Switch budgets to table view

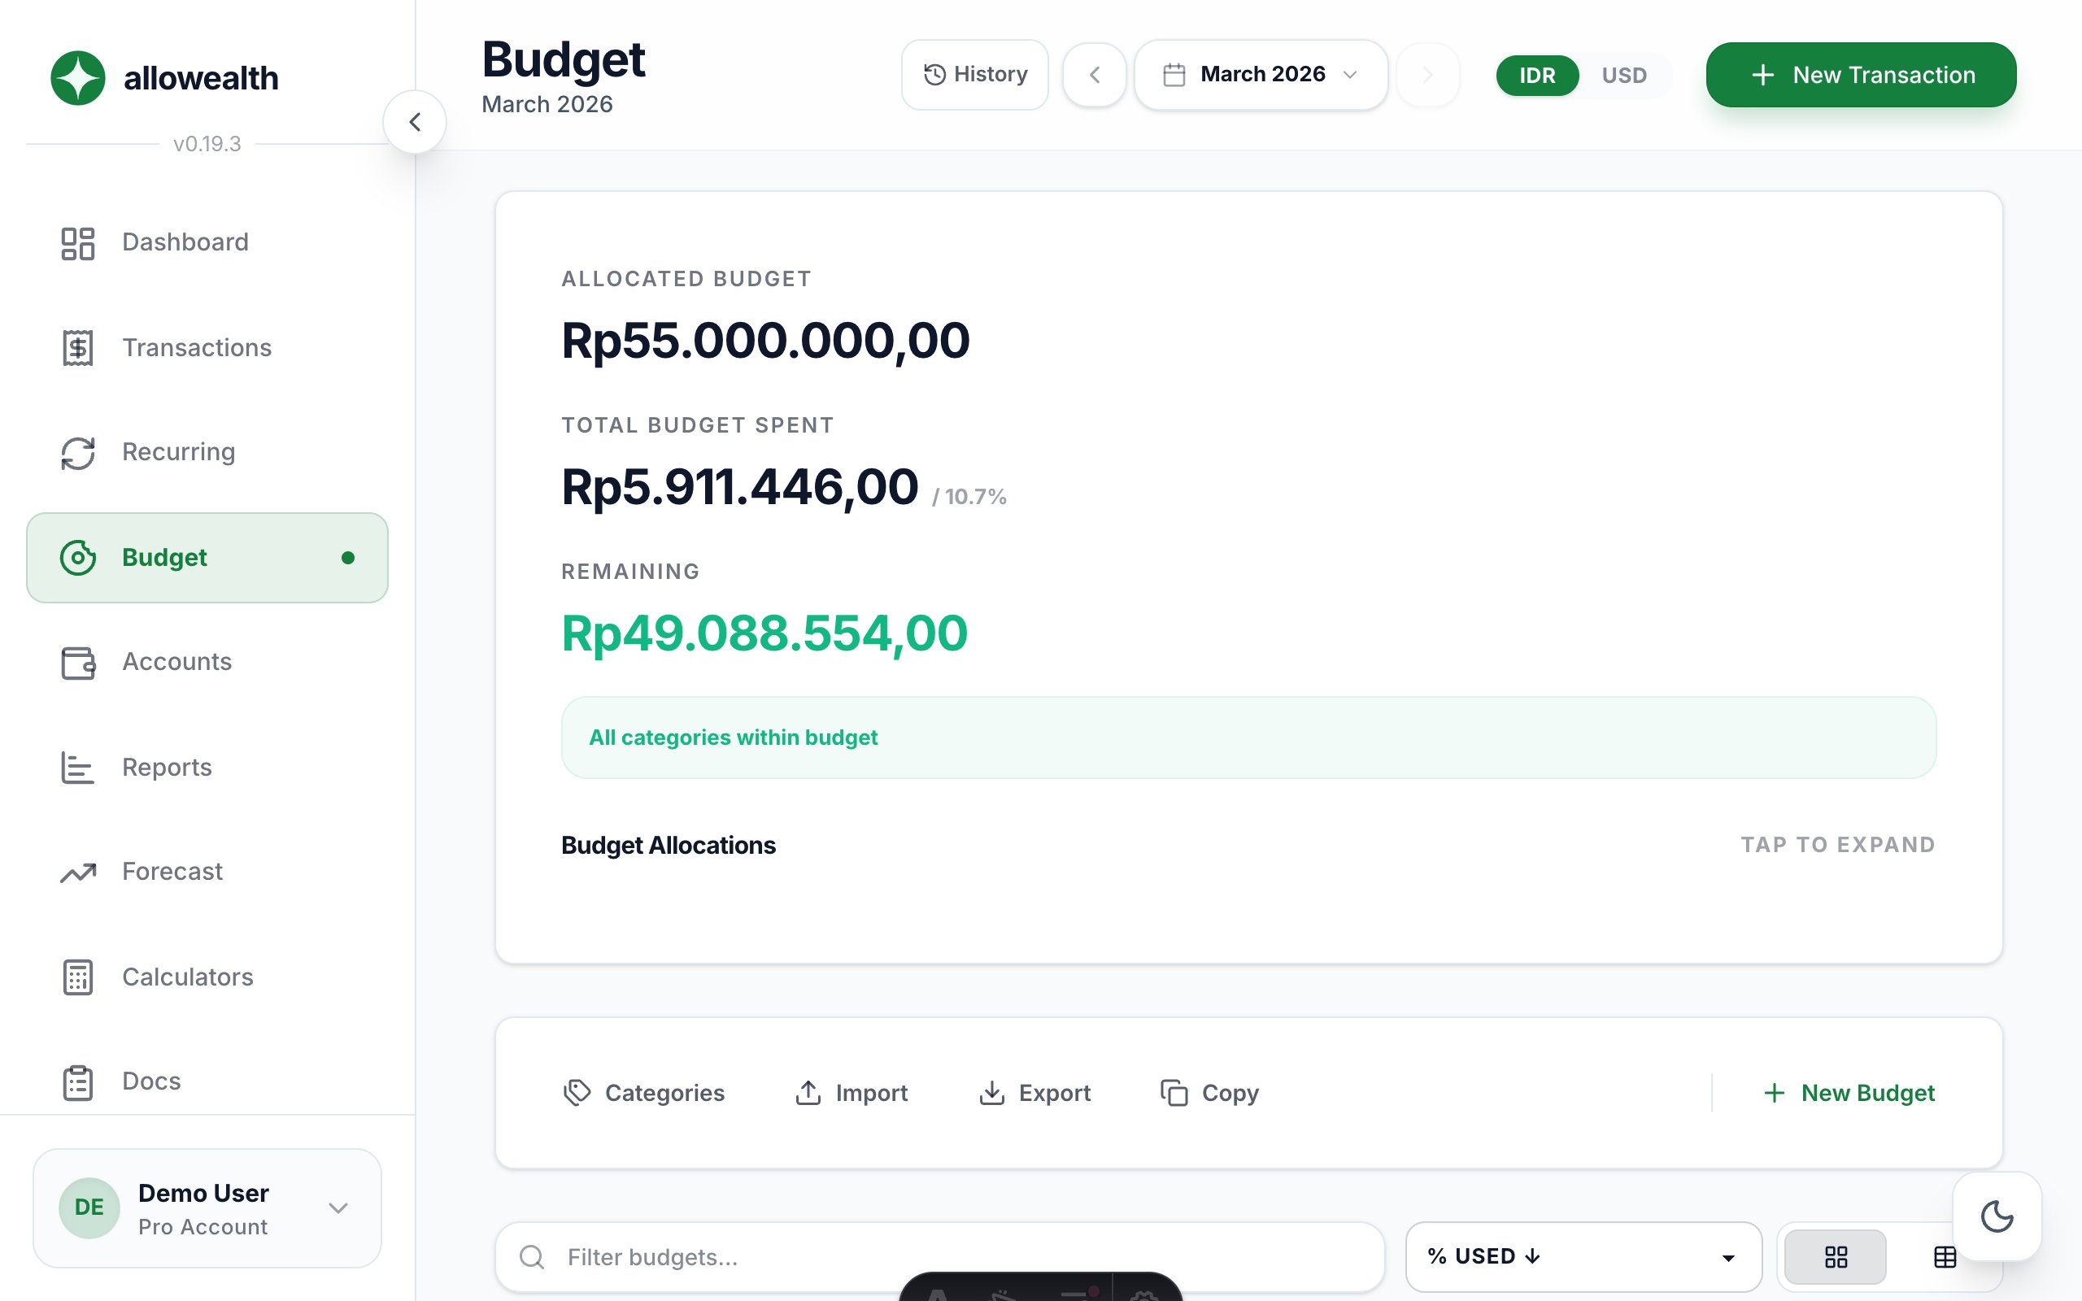1946,1256
